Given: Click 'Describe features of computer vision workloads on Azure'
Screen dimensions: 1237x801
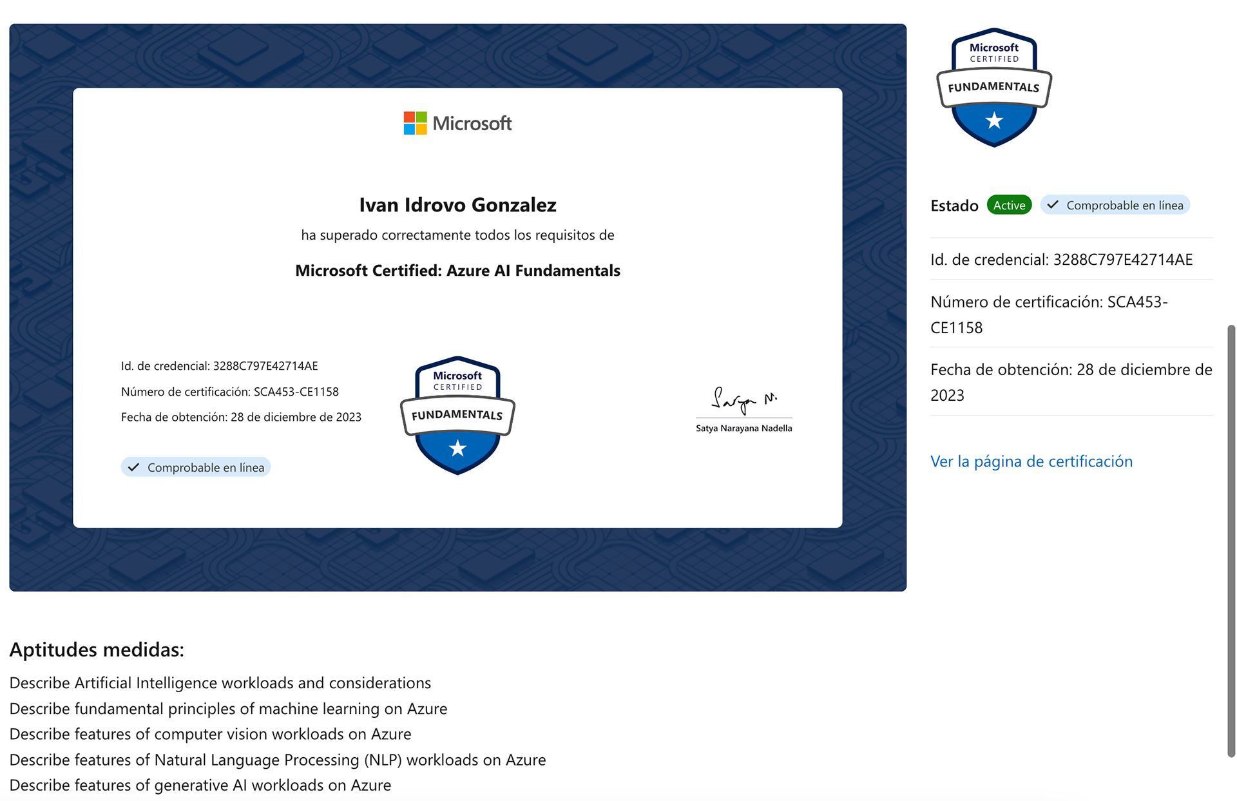Looking at the screenshot, I should (210, 734).
